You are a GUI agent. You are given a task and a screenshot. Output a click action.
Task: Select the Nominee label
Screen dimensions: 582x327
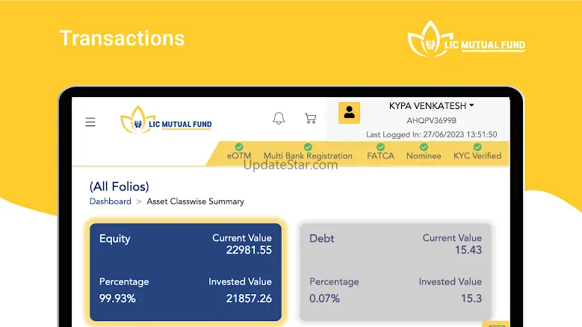(424, 156)
